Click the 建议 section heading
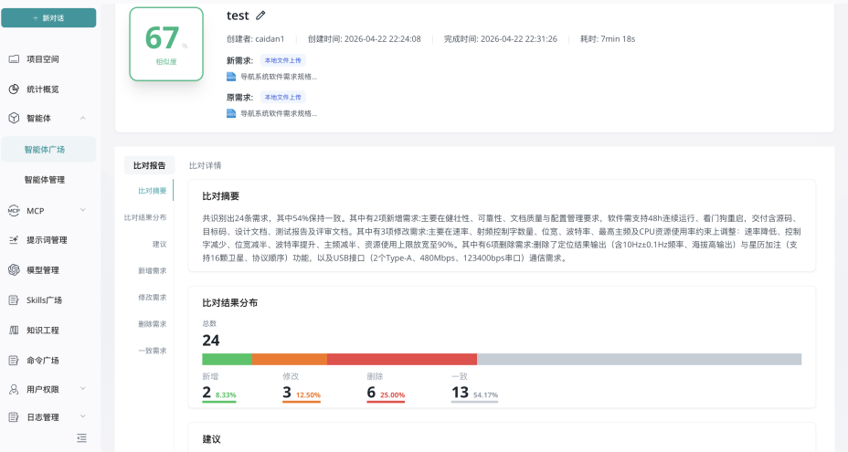Image resolution: width=848 pixels, height=452 pixels. click(x=211, y=439)
